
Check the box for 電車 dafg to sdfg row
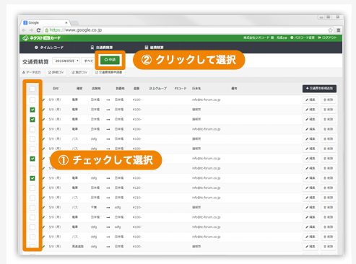click(32, 227)
